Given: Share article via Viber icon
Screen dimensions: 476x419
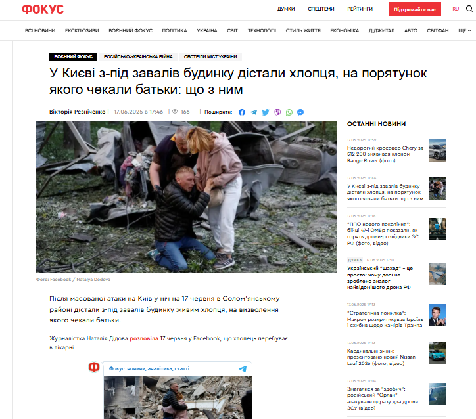Looking at the screenshot, I should click(x=277, y=112).
